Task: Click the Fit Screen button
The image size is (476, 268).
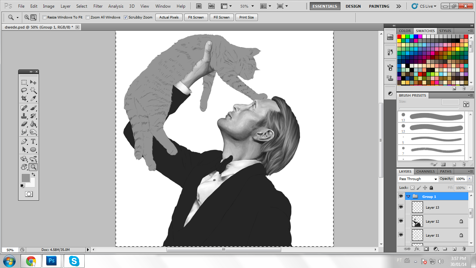Action: (196, 17)
